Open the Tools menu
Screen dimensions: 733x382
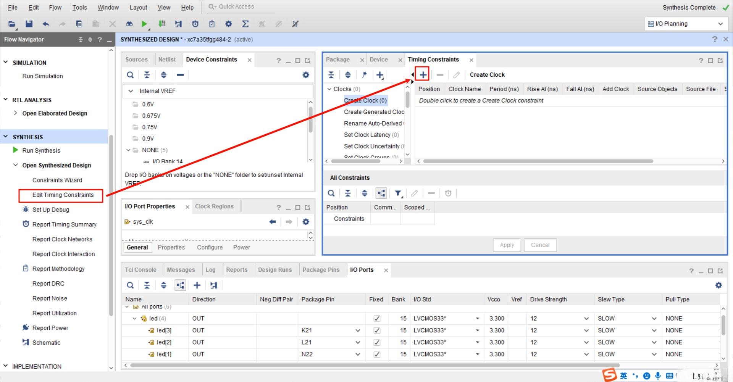(x=79, y=7)
